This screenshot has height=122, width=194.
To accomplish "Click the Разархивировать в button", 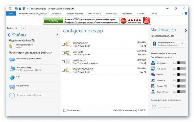I will click(x=165, y=43).
